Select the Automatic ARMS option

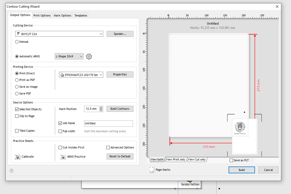17,56
